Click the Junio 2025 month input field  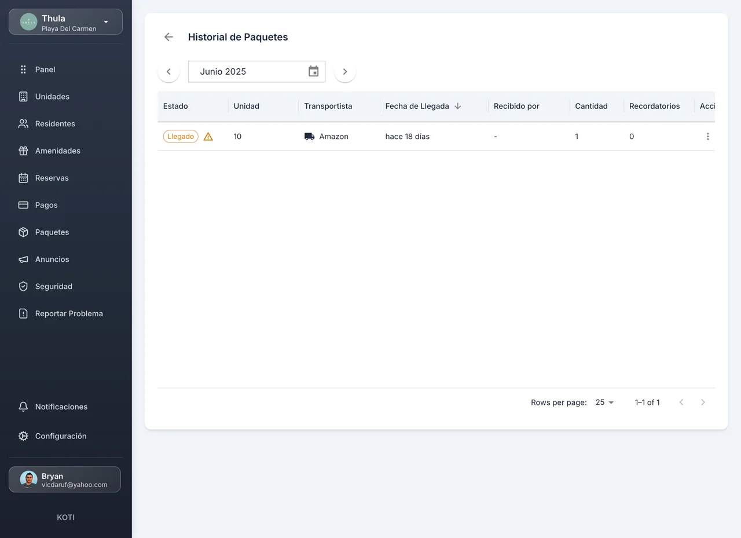coord(256,72)
